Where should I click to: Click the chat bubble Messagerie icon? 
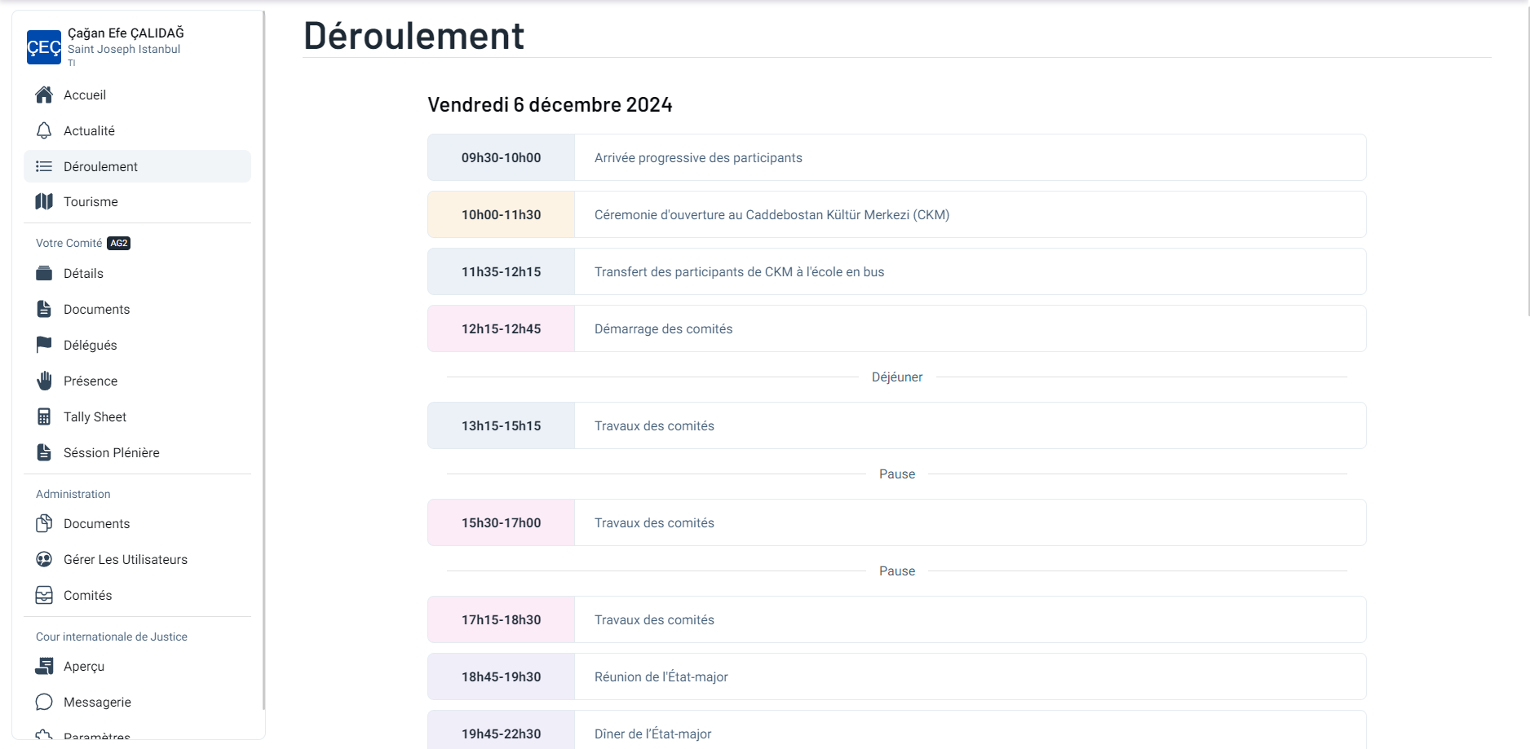pos(44,703)
